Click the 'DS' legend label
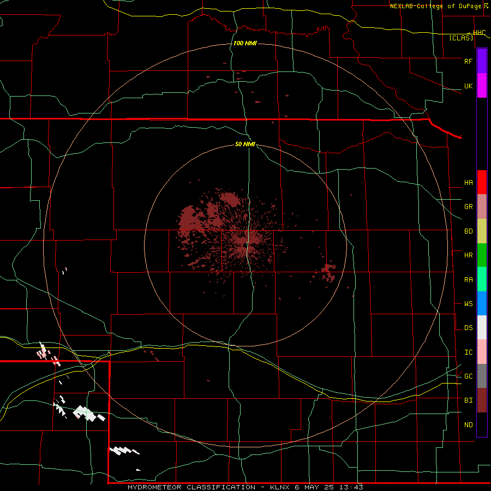491x491 pixels. 468,328
